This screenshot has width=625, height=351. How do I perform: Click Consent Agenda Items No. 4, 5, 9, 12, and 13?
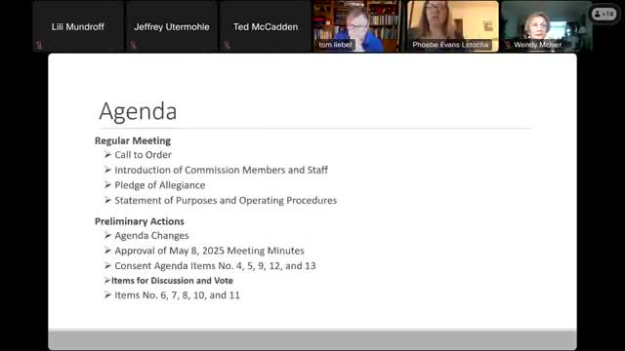tap(215, 266)
